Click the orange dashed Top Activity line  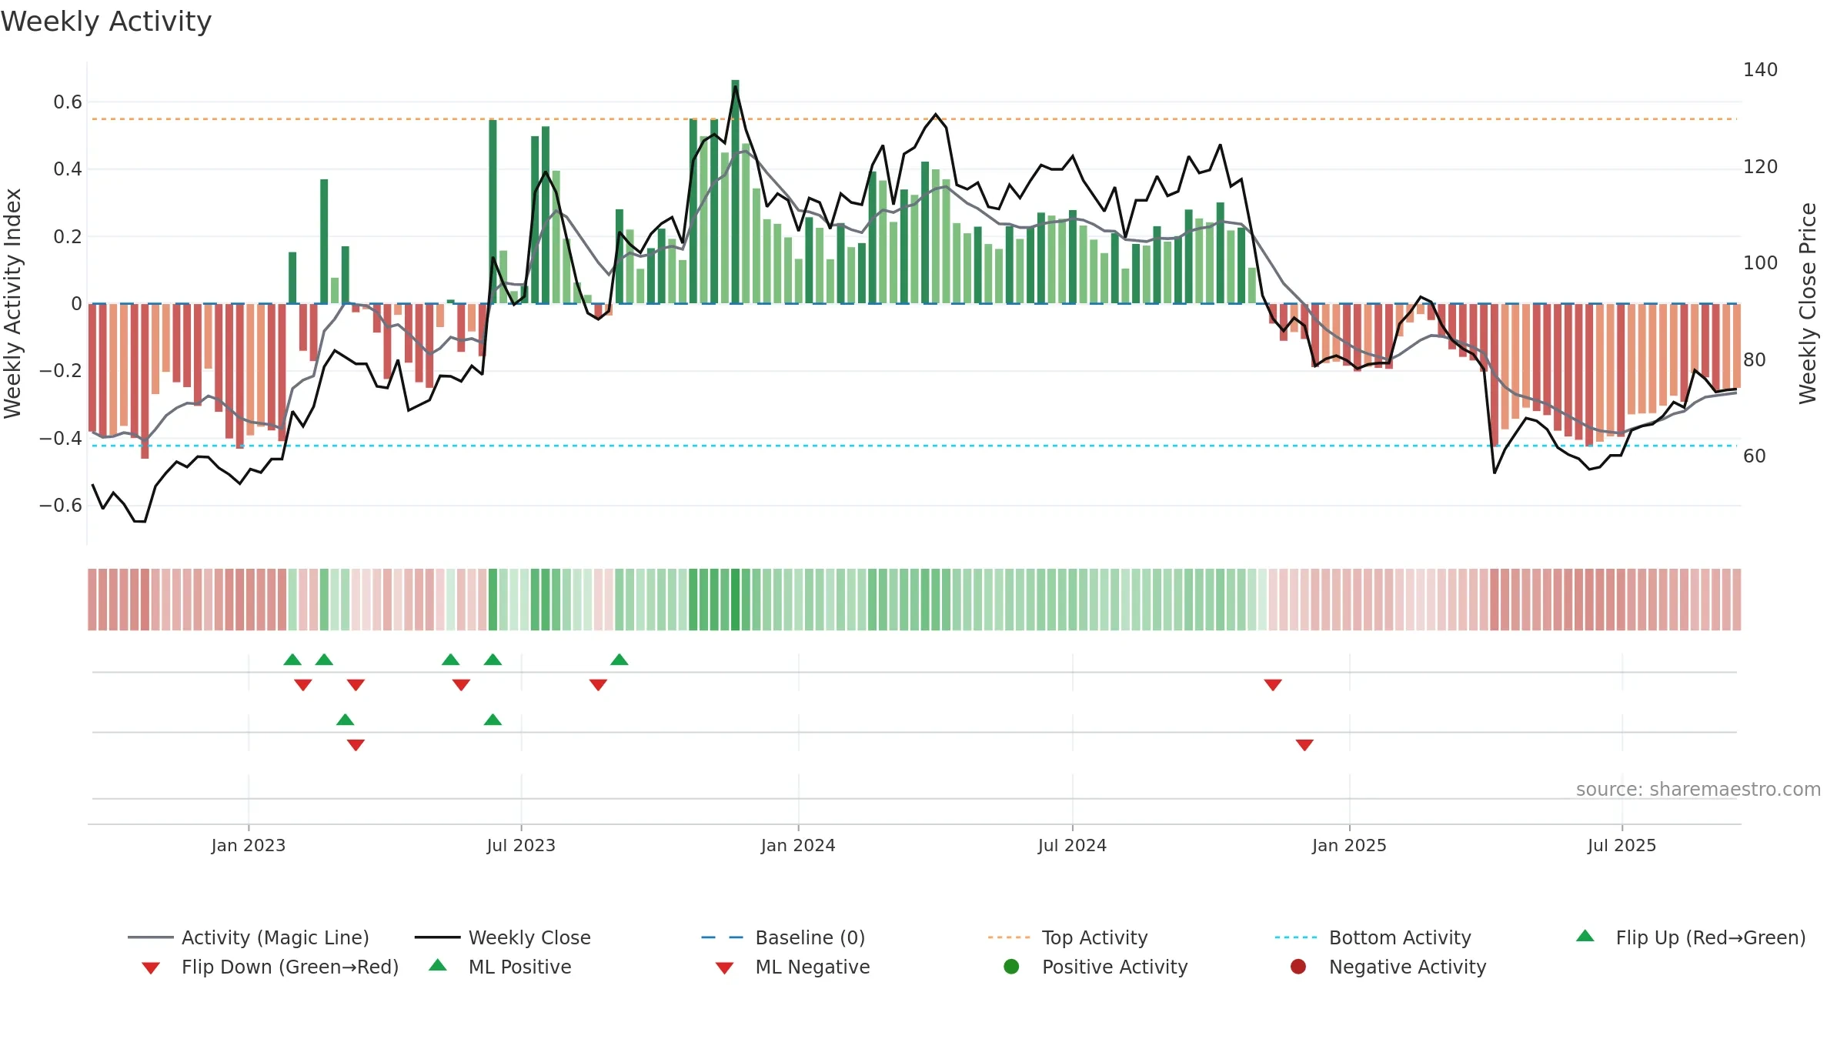click(914, 119)
